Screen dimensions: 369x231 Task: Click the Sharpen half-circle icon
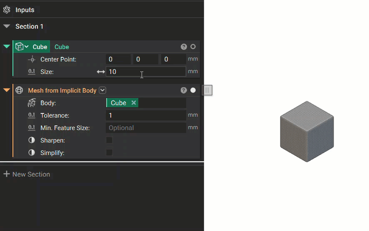[32, 140]
